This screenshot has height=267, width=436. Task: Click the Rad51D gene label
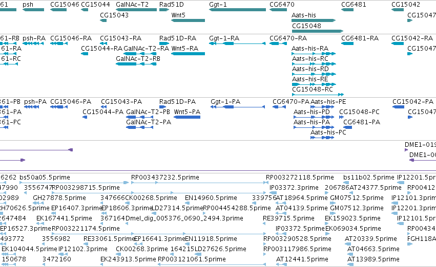point(172,5)
